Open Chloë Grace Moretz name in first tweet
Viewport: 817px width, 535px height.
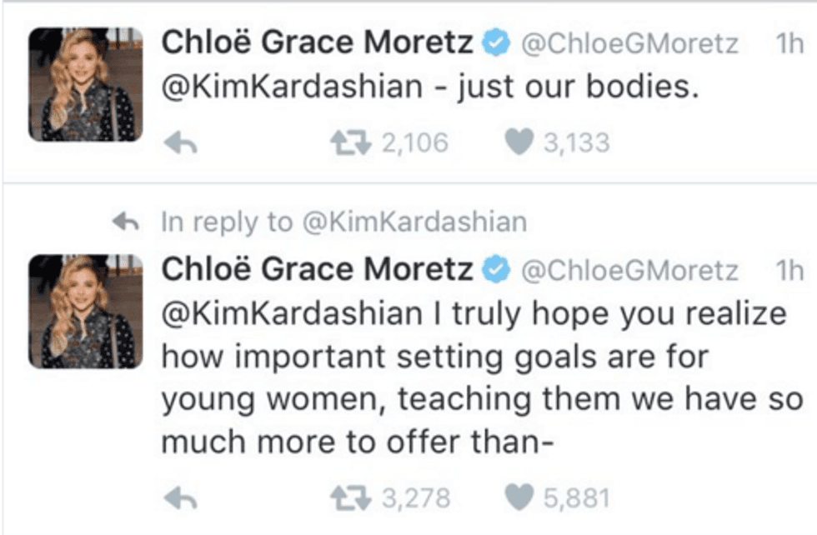point(318,42)
